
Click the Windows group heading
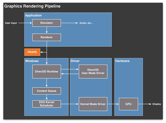pos(32,61)
